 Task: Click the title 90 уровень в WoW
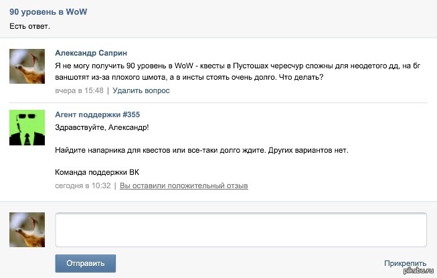pyautogui.click(x=48, y=12)
